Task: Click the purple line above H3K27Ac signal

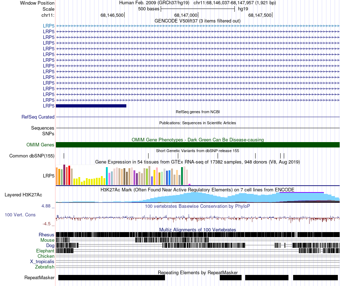Action: pos(302,192)
